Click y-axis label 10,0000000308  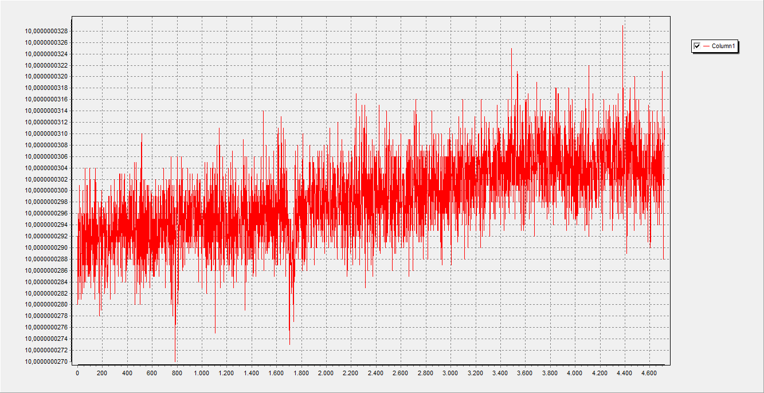[x=46, y=145]
